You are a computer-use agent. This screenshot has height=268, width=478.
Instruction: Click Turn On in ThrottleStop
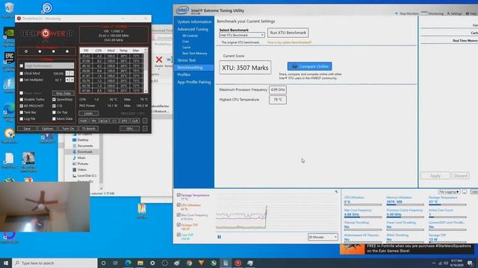tap(68, 129)
